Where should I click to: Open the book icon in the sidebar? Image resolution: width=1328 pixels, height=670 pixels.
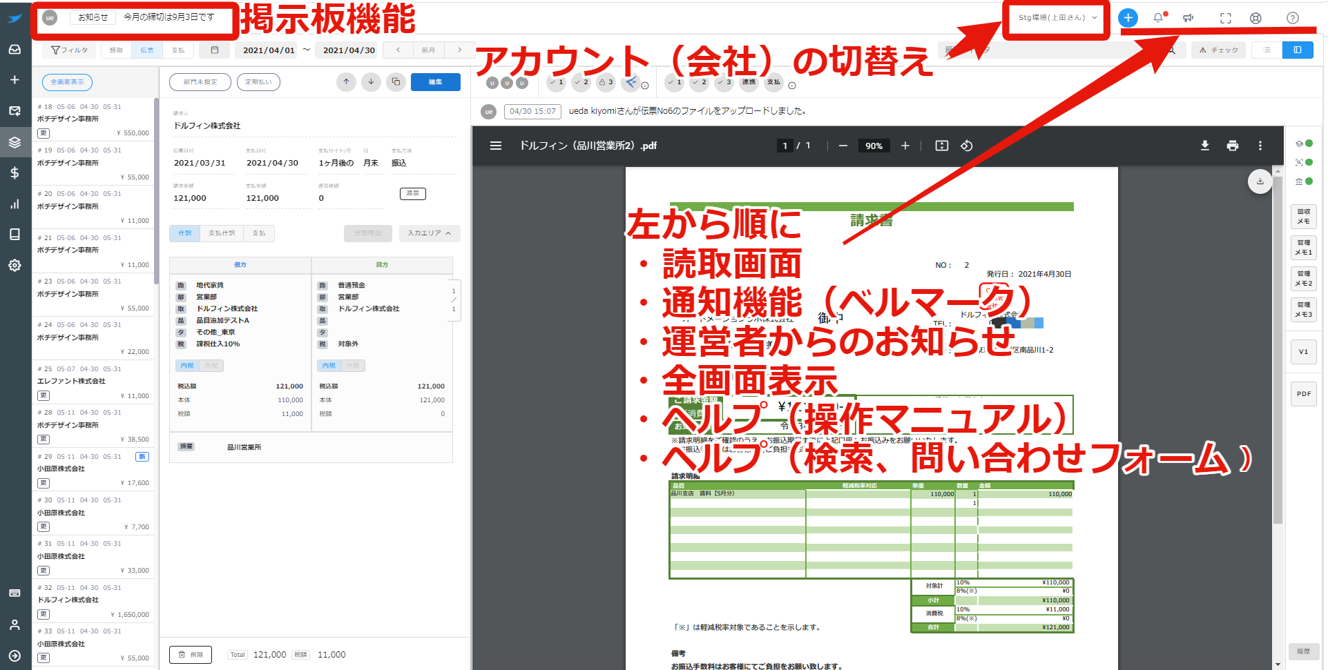(x=15, y=234)
